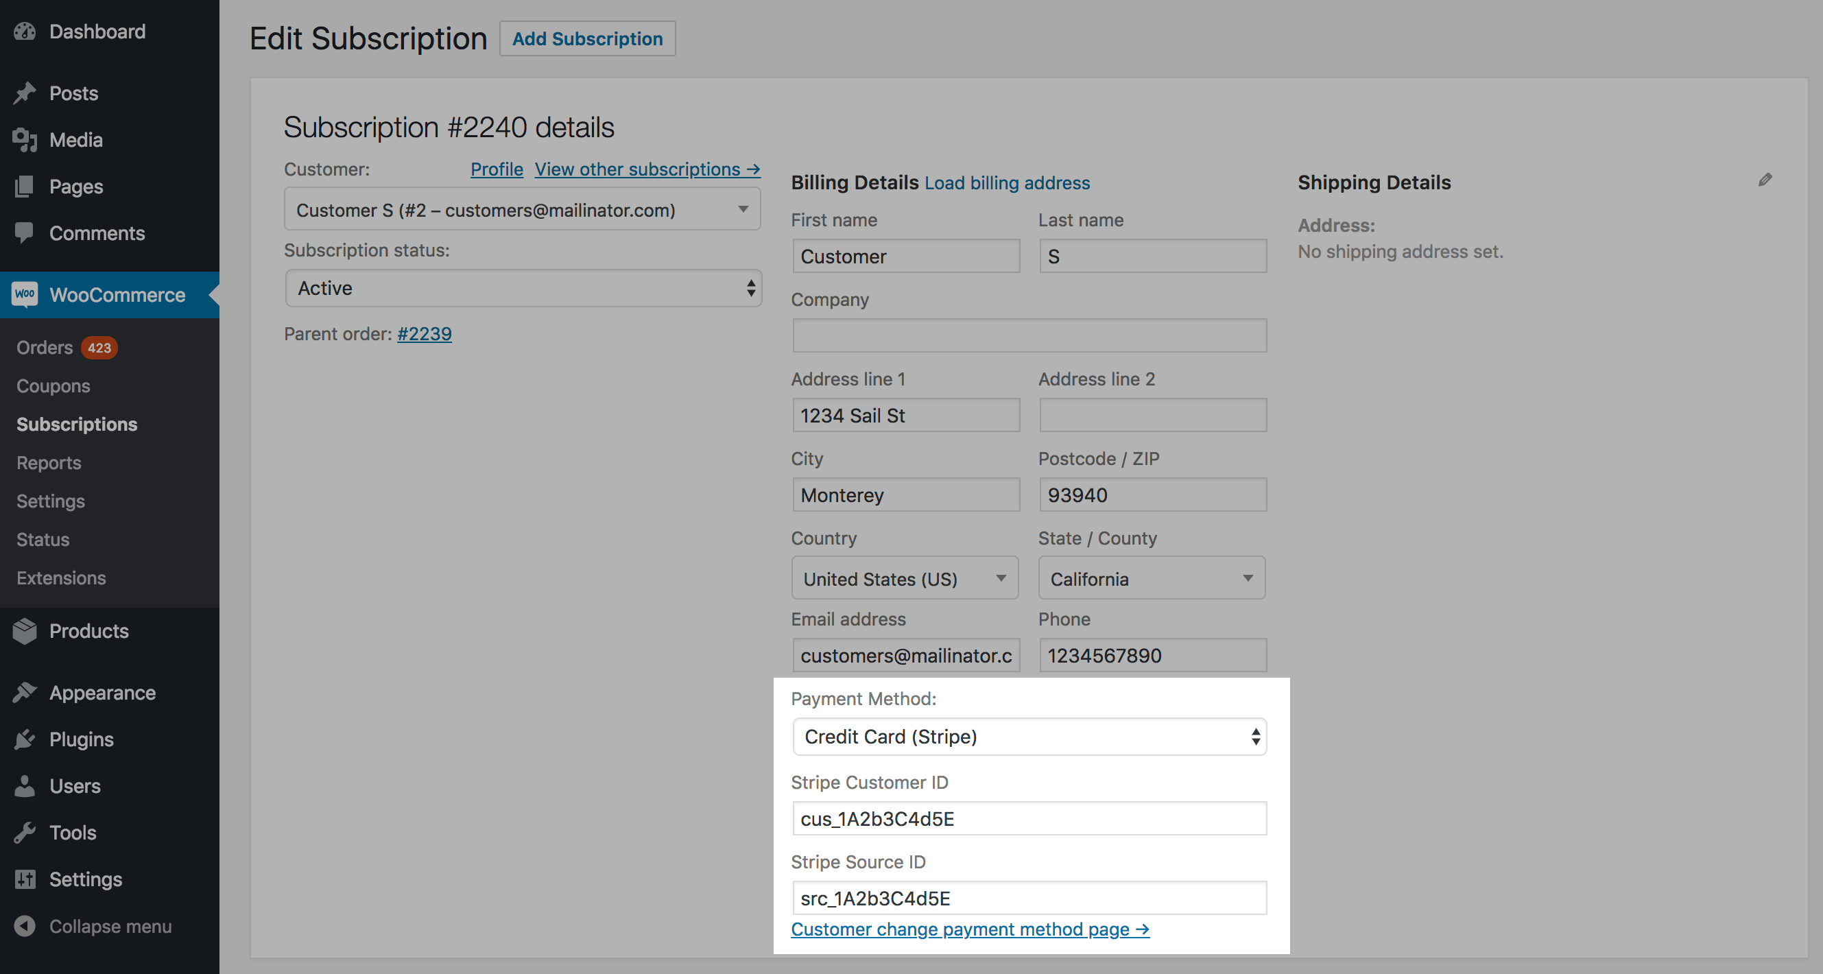Open Products via the package icon
The image size is (1823, 974).
click(x=25, y=630)
